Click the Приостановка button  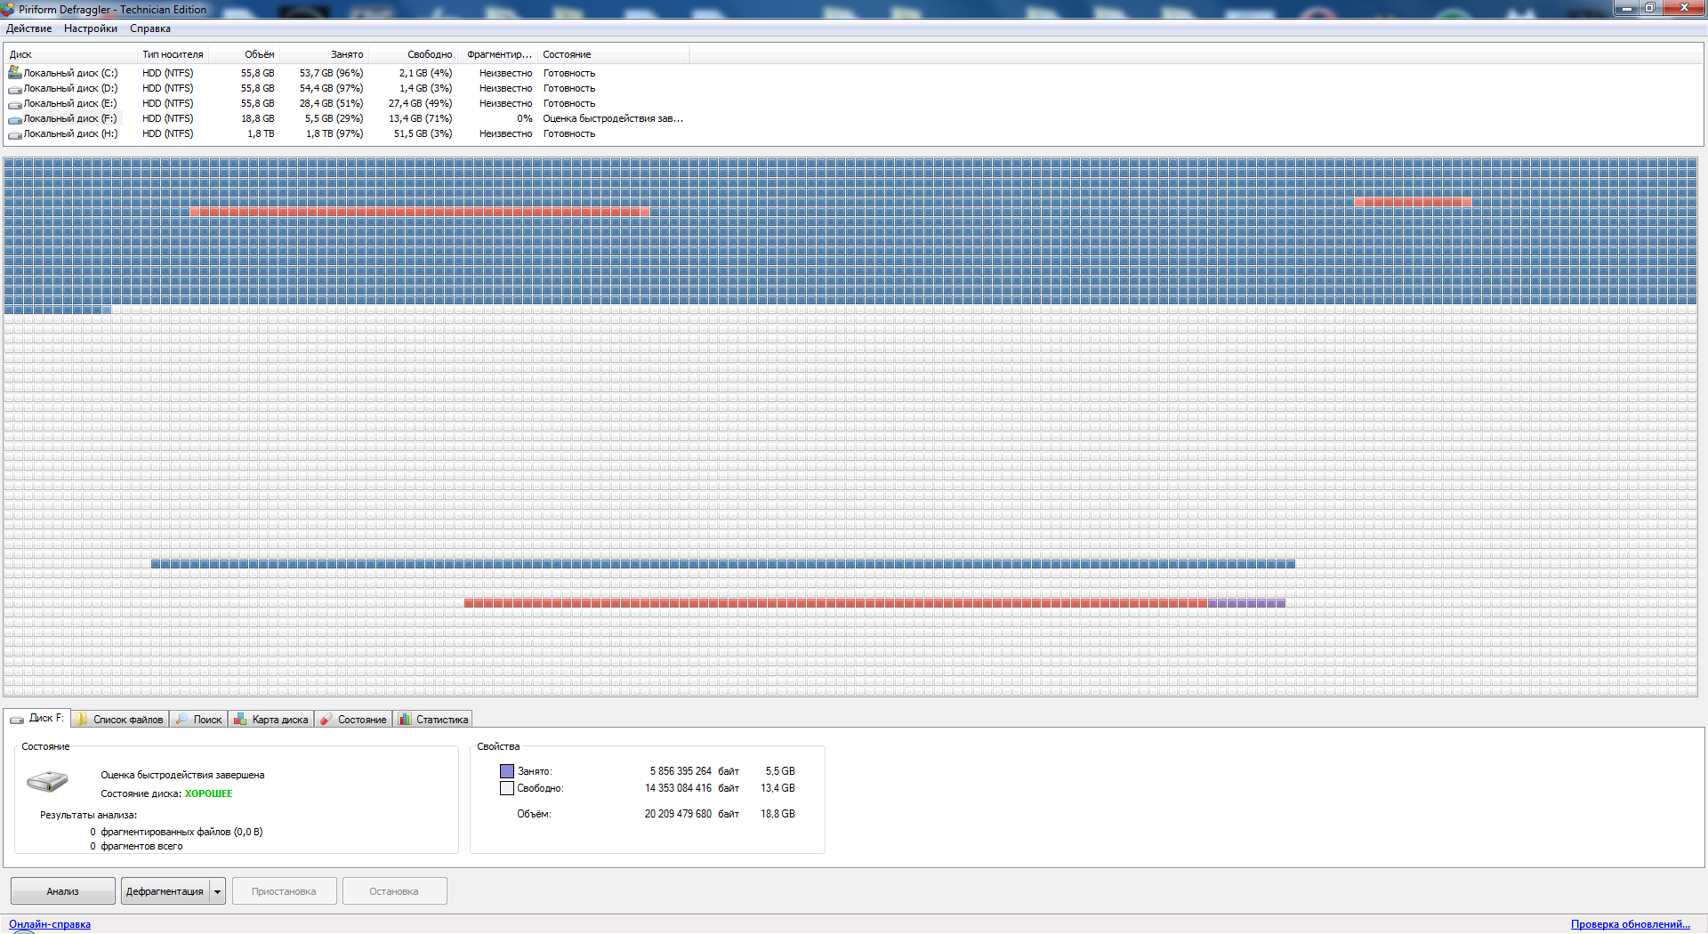pos(285,891)
